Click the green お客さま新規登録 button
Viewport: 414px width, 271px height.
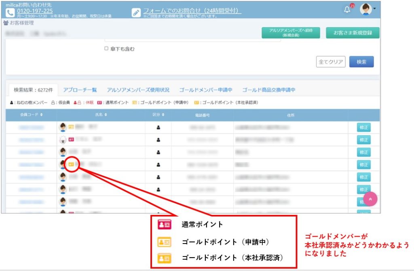coord(353,33)
